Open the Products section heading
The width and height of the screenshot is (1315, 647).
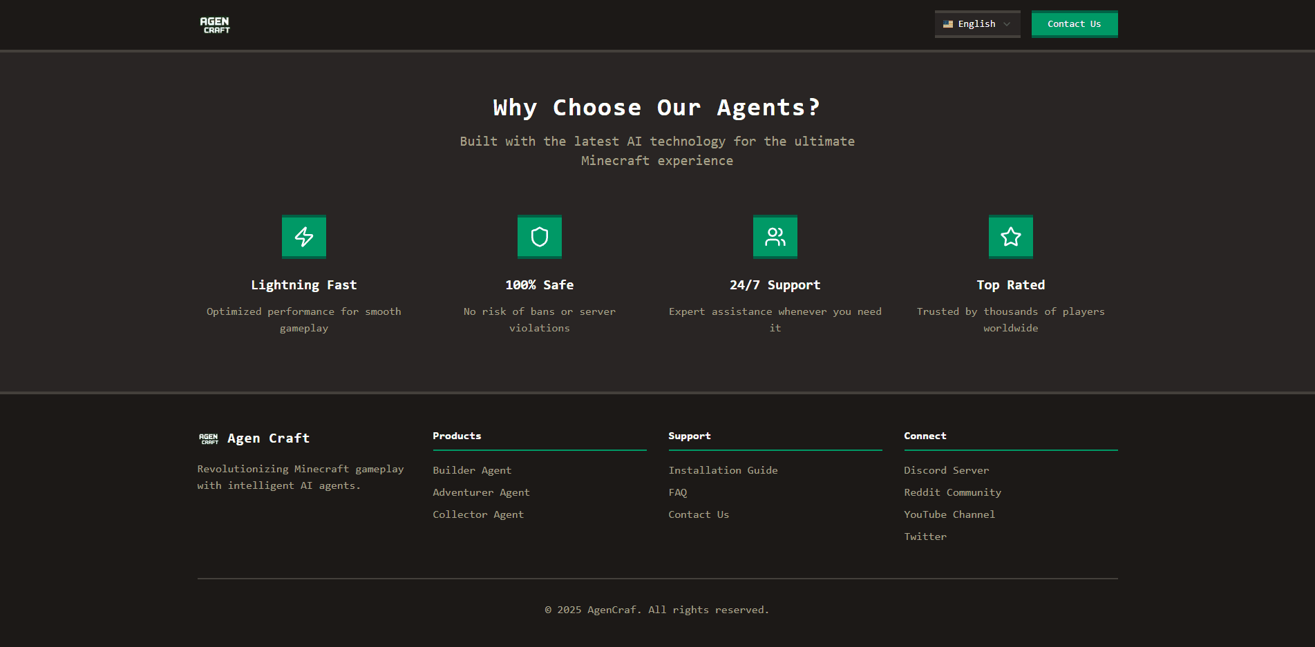pyautogui.click(x=457, y=436)
